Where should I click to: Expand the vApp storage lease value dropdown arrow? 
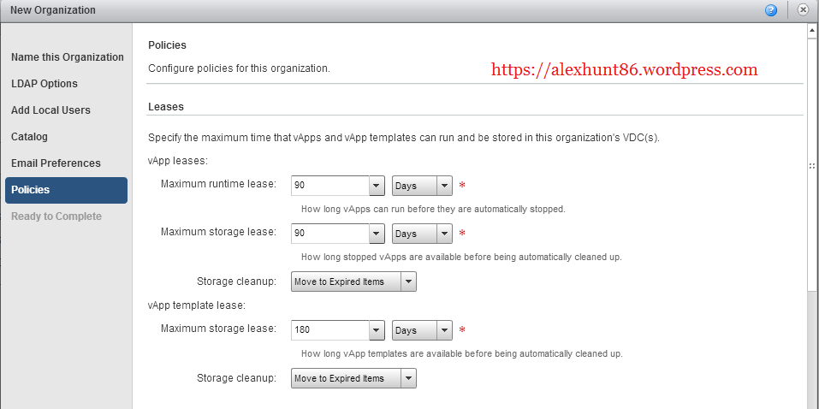click(377, 234)
